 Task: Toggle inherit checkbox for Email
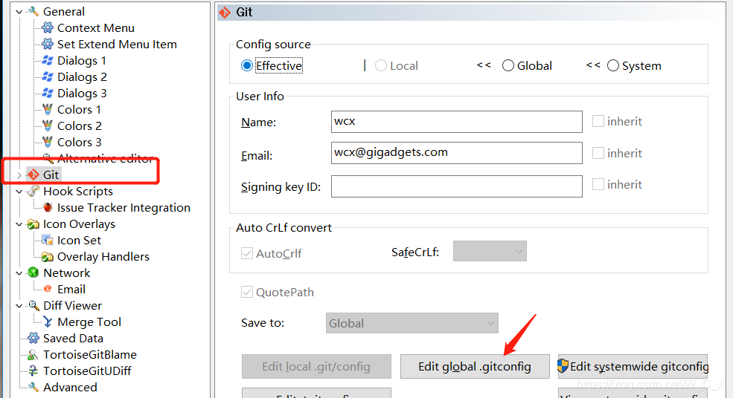click(598, 153)
